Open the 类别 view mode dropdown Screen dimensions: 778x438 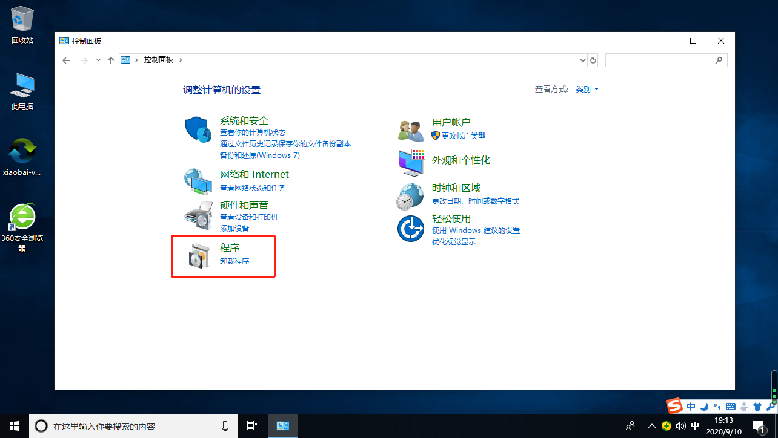tap(586, 89)
